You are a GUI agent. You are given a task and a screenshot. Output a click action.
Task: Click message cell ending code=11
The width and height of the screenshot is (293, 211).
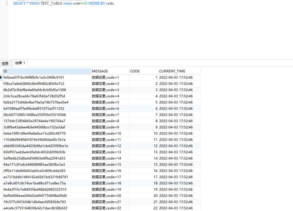110,140
